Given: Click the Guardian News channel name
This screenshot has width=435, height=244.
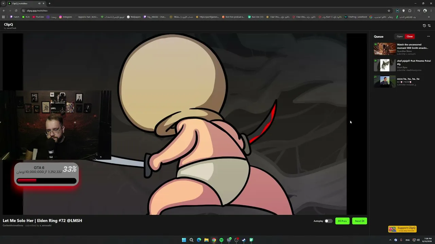Looking at the screenshot, I should pyautogui.click(x=404, y=51).
